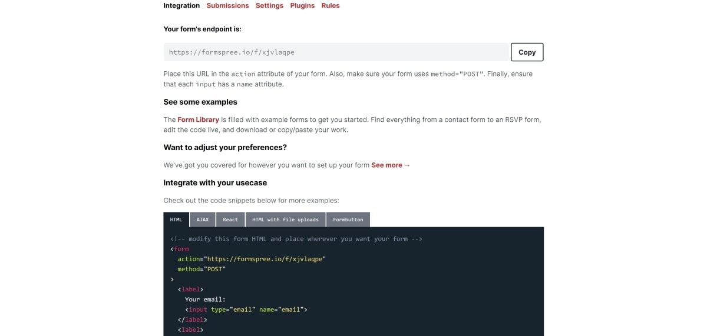Open the Submissions tab
The height and width of the screenshot is (336, 707).
click(227, 5)
